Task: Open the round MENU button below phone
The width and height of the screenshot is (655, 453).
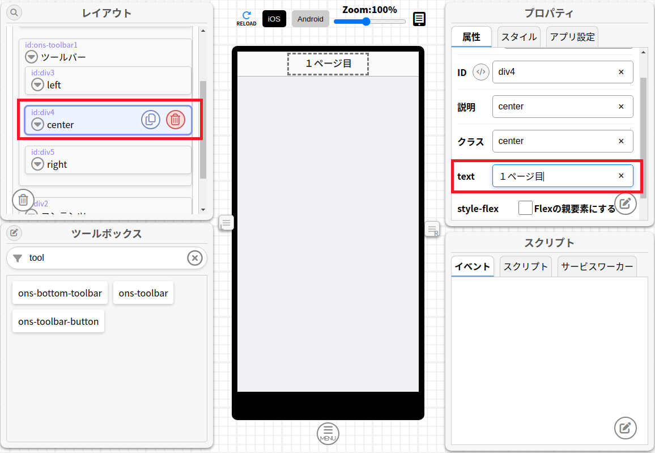Action: tap(328, 434)
